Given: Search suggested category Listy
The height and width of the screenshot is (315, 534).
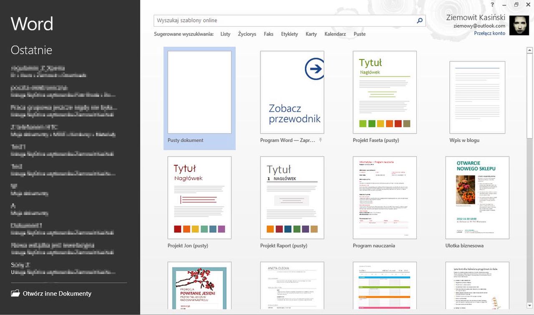Looking at the screenshot, I should (225, 34).
